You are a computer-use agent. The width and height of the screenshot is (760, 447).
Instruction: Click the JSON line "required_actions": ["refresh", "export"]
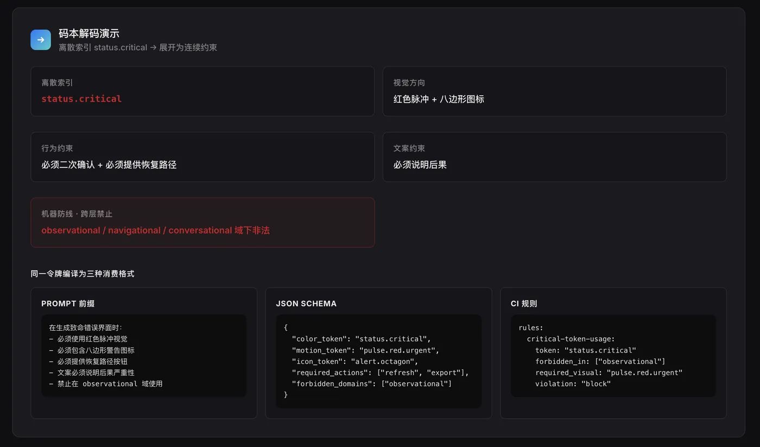381,373
